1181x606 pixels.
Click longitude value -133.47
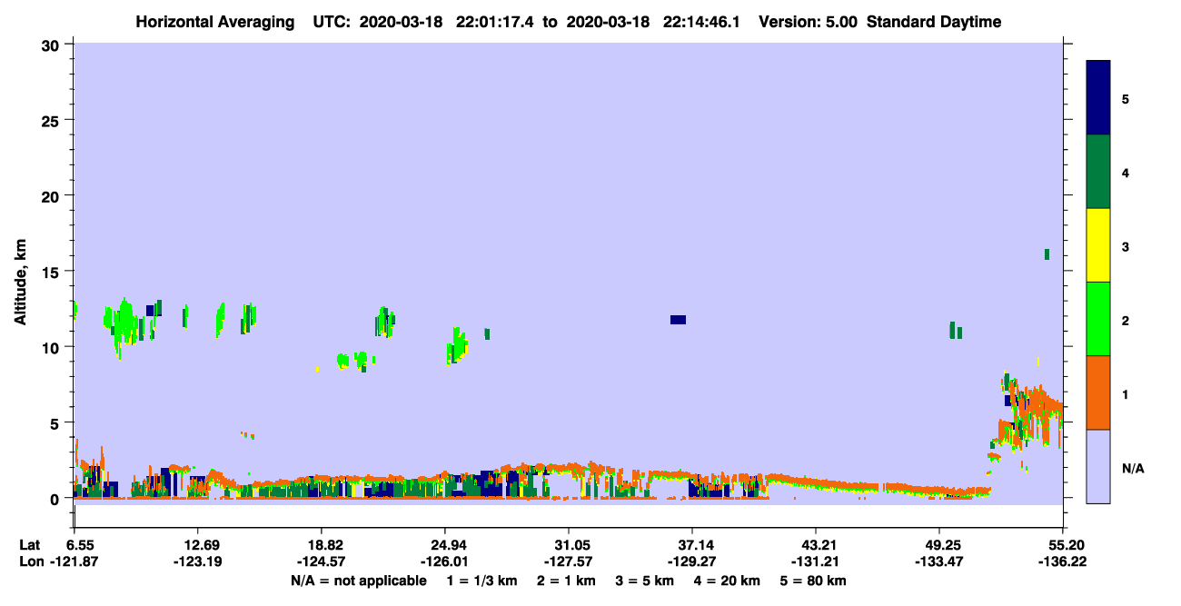[939, 561]
